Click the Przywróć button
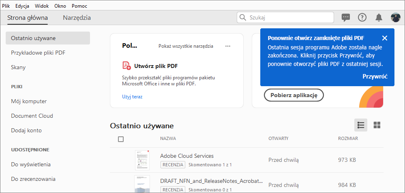The width and height of the screenshot is (405, 193). tap(375, 76)
